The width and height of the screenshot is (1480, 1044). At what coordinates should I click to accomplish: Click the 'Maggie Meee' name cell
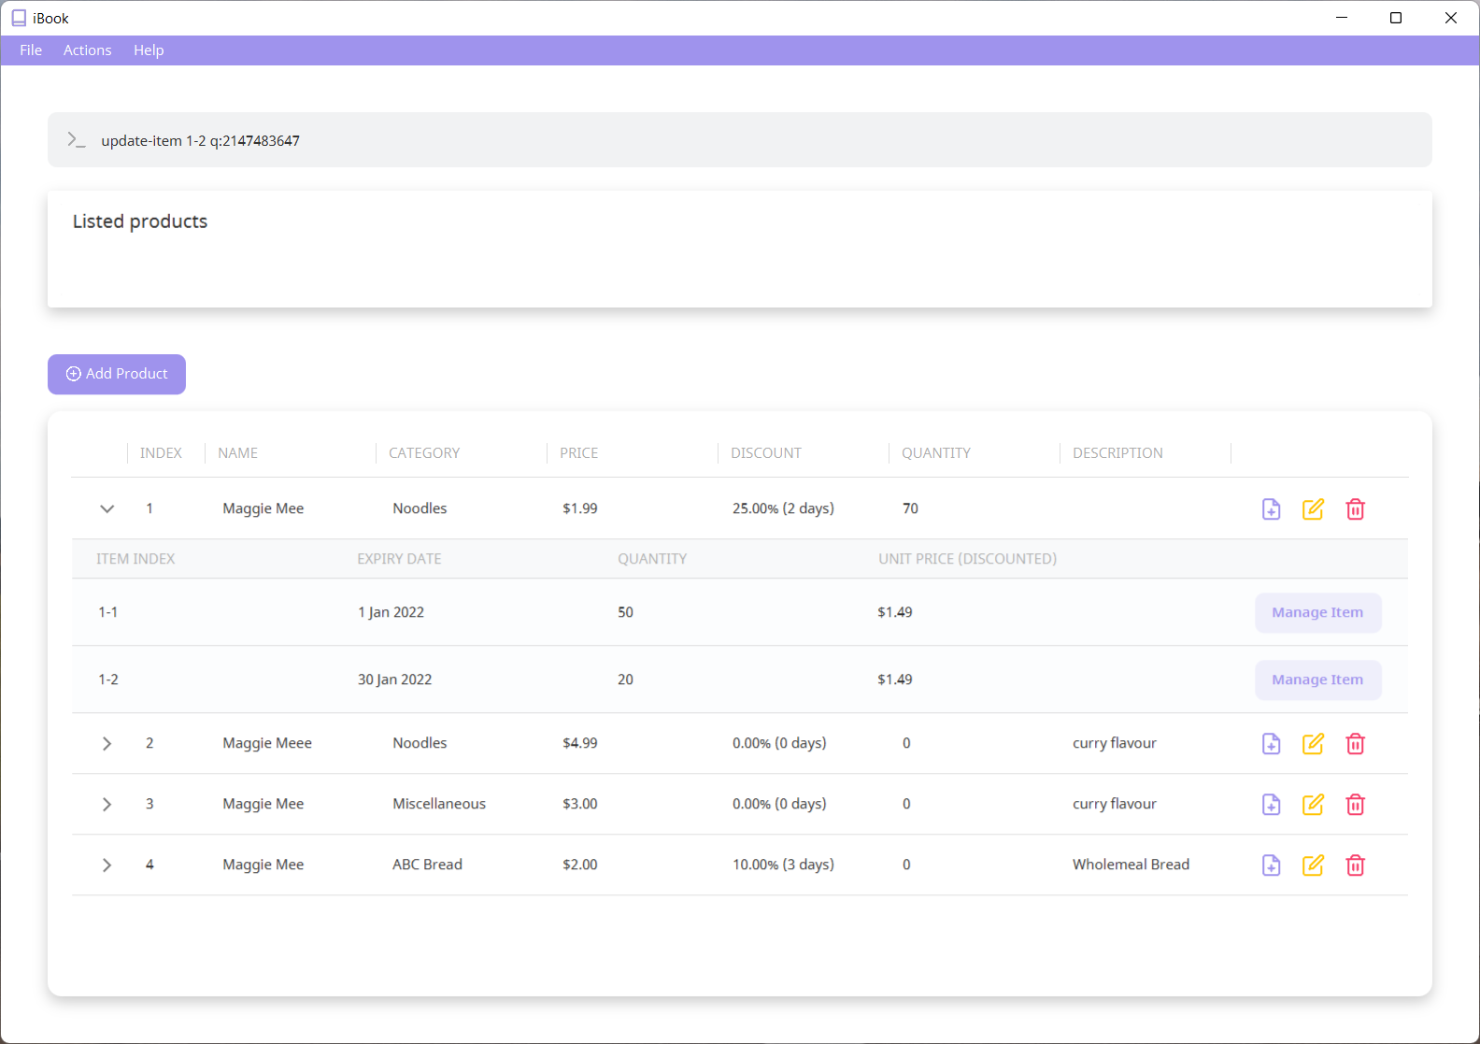tap(267, 743)
